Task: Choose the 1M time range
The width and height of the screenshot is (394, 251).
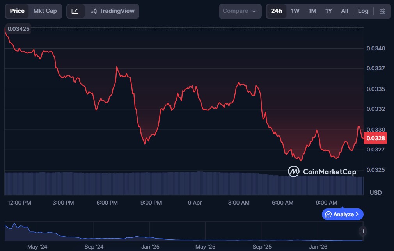Action: click(x=312, y=11)
